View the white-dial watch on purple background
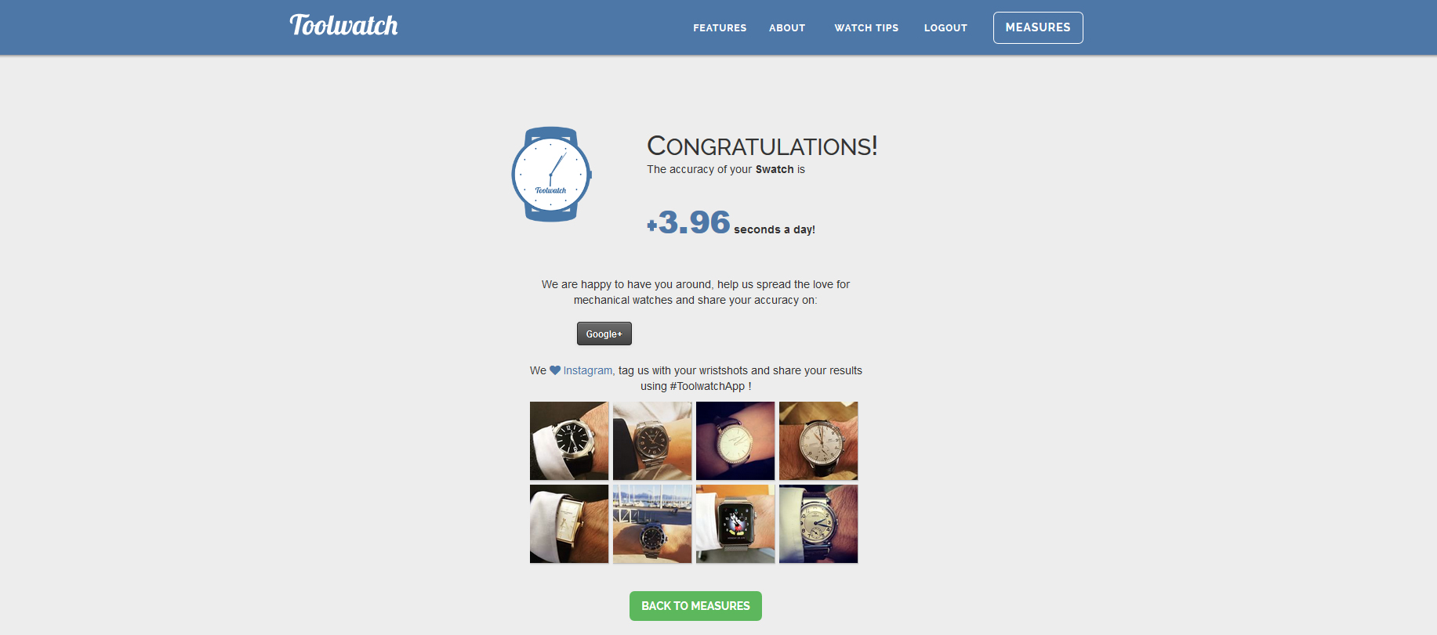The image size is (1437, 635). tap(735, 441)
